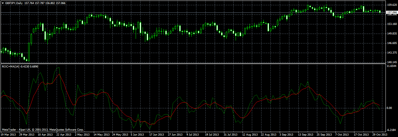Click the MetaTrader Alpari UK copyright text
Image resolution: width=398 pixels, height=137 pixels.
42,129
